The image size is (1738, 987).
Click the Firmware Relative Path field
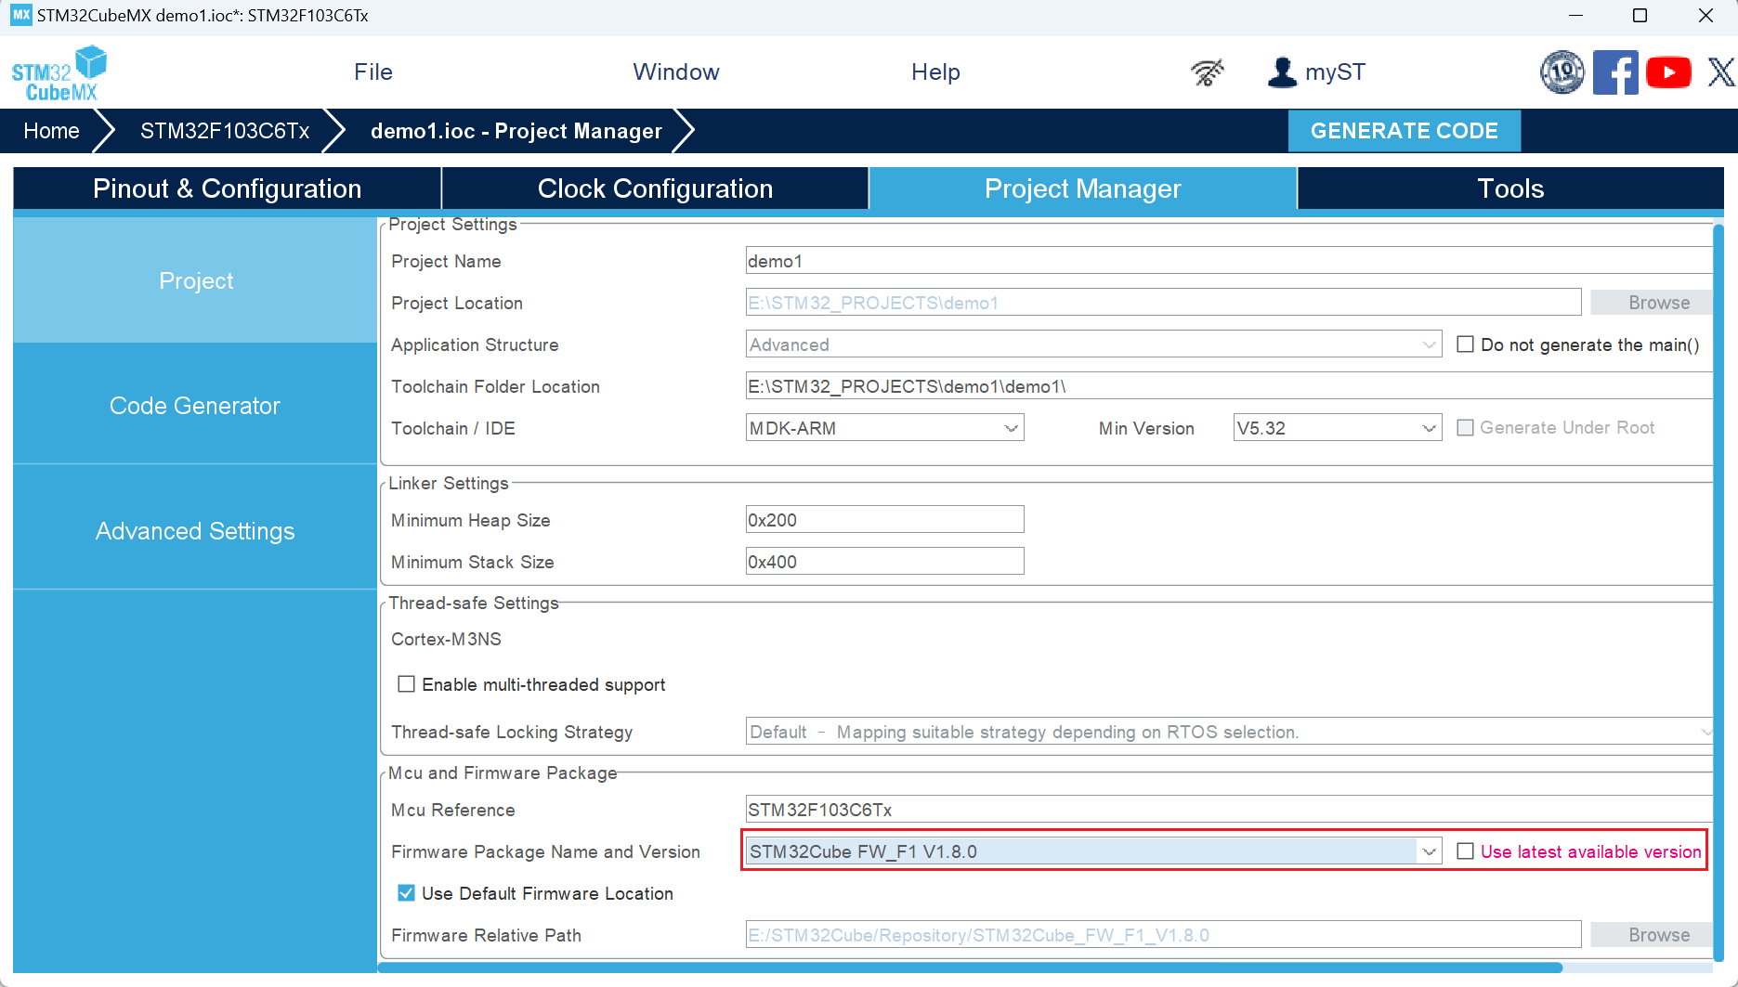point(1163,935)
